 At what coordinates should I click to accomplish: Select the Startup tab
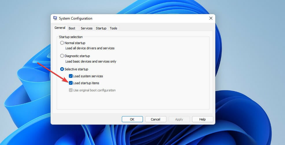pos(101,28)
